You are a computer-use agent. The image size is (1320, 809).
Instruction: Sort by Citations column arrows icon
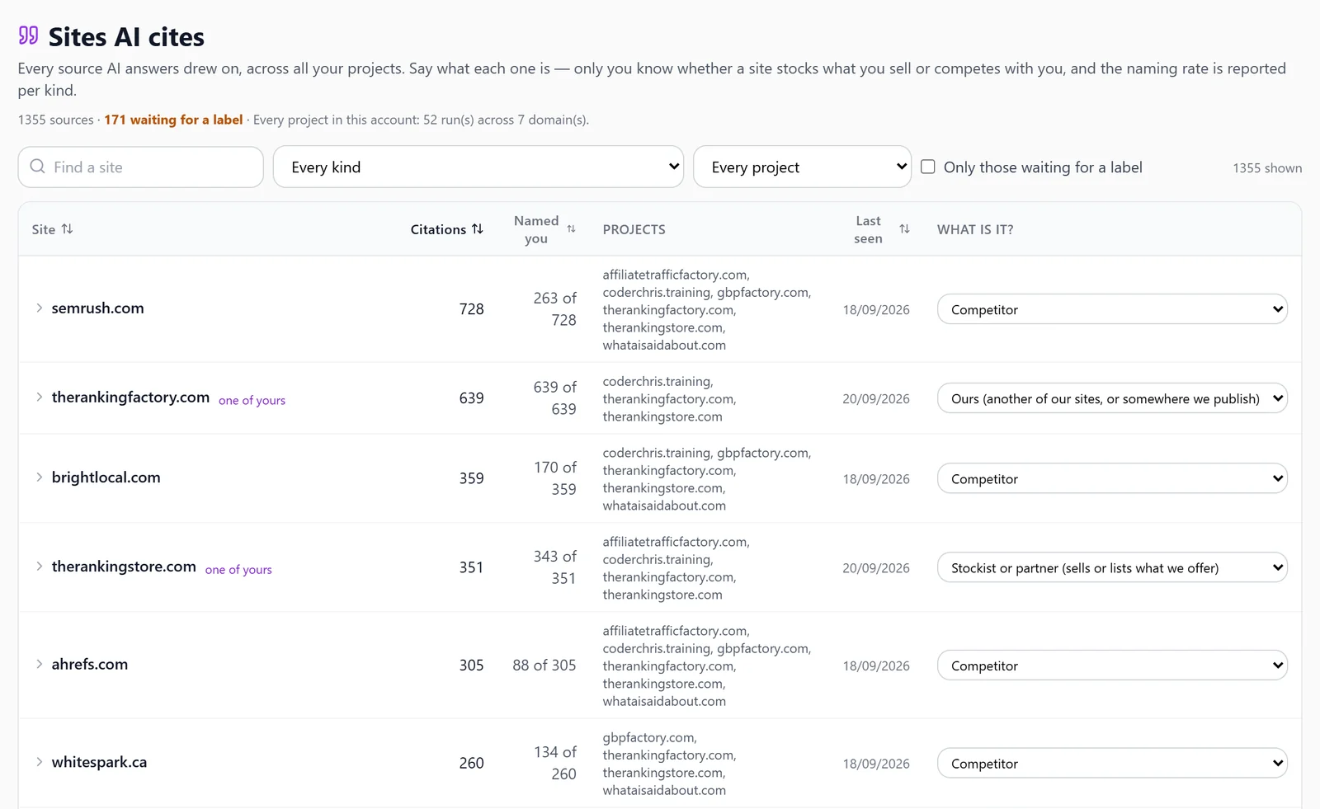pyautogui.click(x=478, y=228)
